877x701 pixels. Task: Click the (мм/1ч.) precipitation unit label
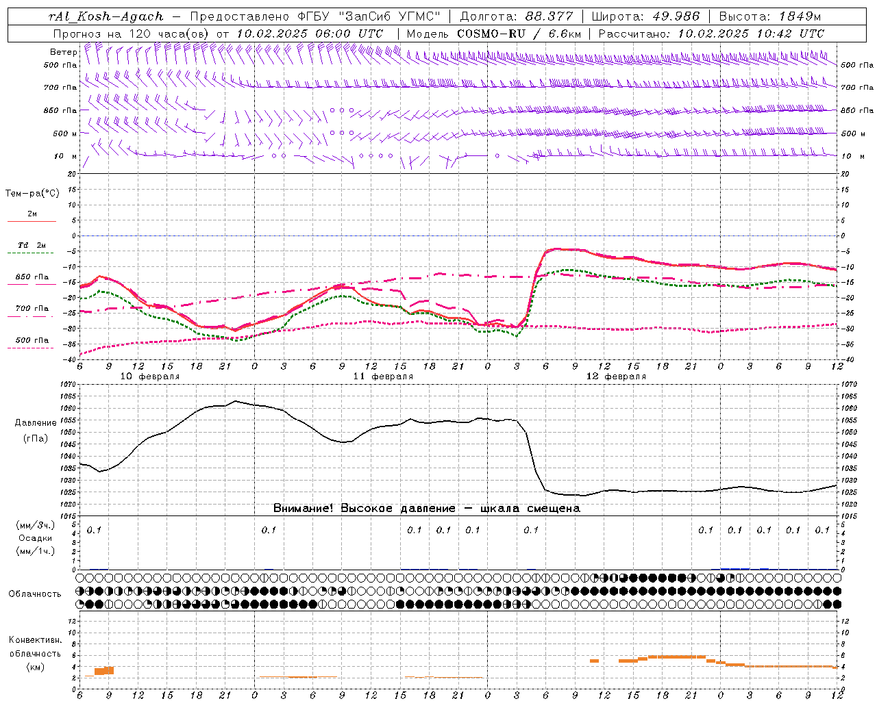35,551
